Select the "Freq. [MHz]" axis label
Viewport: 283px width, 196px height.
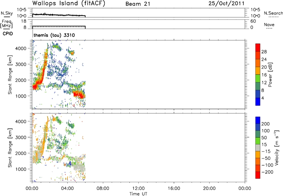(6, 24)
